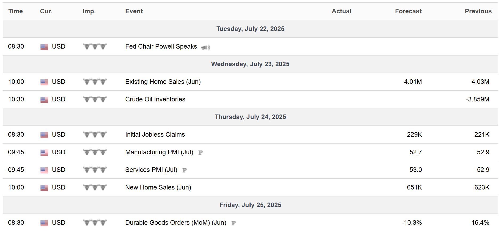Screen dimensions: 499x237
Task: Open the New Home Sales (Jun) event
Action: pos(158,187)
